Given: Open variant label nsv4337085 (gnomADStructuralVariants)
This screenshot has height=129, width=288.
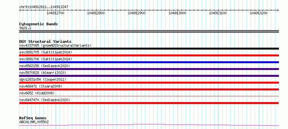Looking at the screenshot, I should [55, 45].
